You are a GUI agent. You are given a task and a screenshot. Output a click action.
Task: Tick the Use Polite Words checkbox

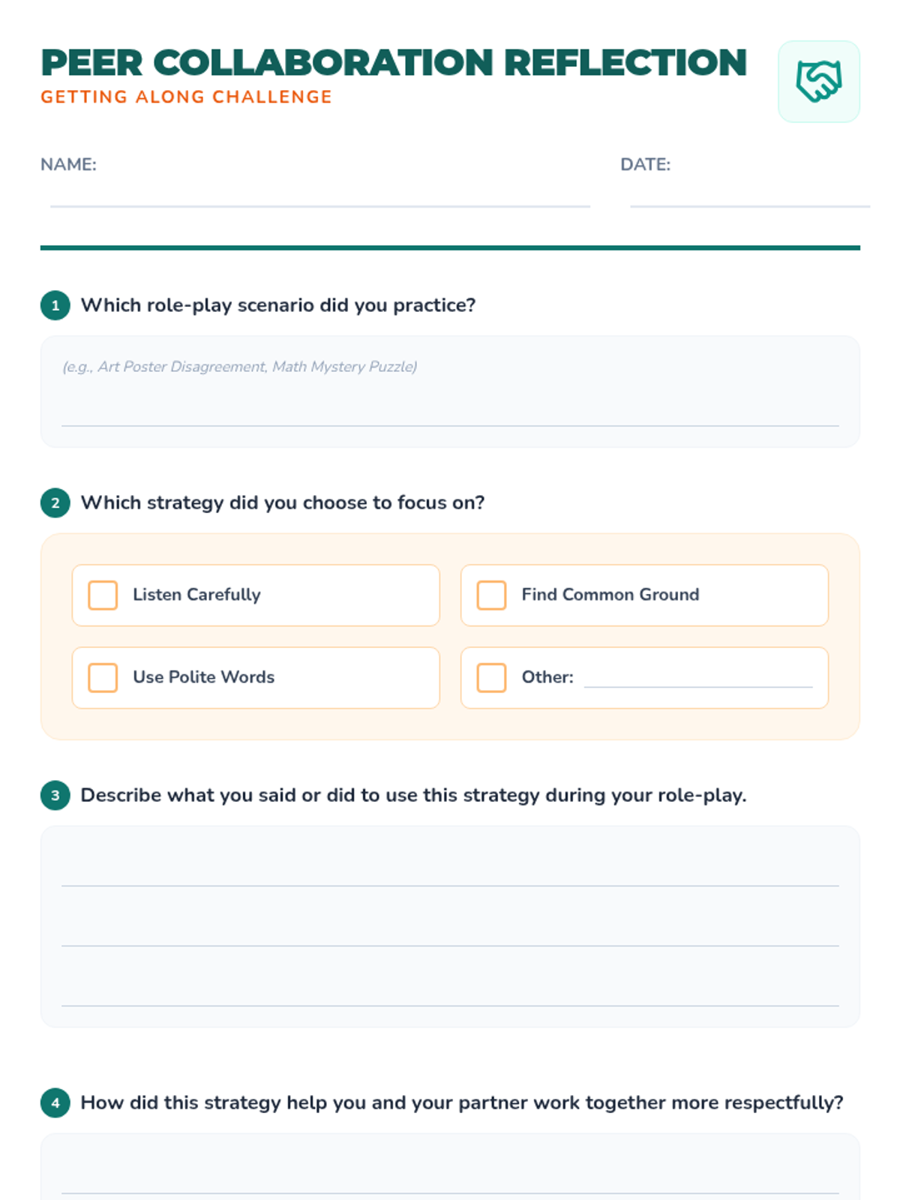(x=103, y=677)
